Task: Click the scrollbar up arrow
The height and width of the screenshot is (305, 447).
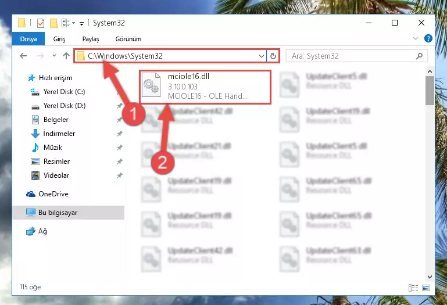Action: tap(430, 71)
